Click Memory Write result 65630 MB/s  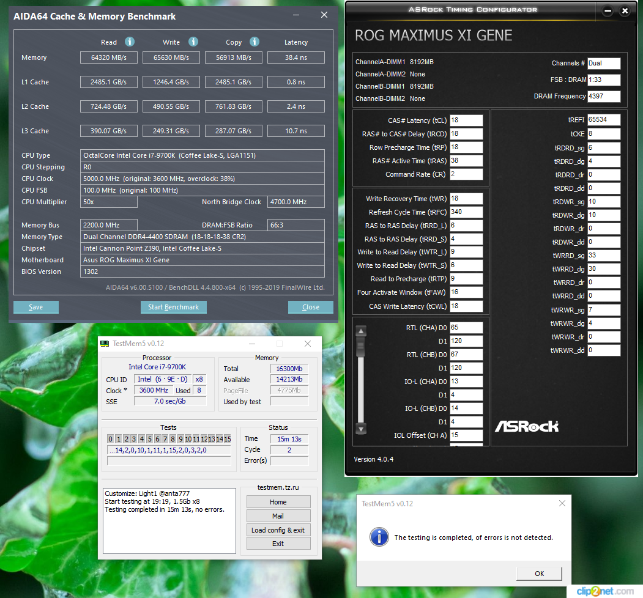click(x=171, y=57)
